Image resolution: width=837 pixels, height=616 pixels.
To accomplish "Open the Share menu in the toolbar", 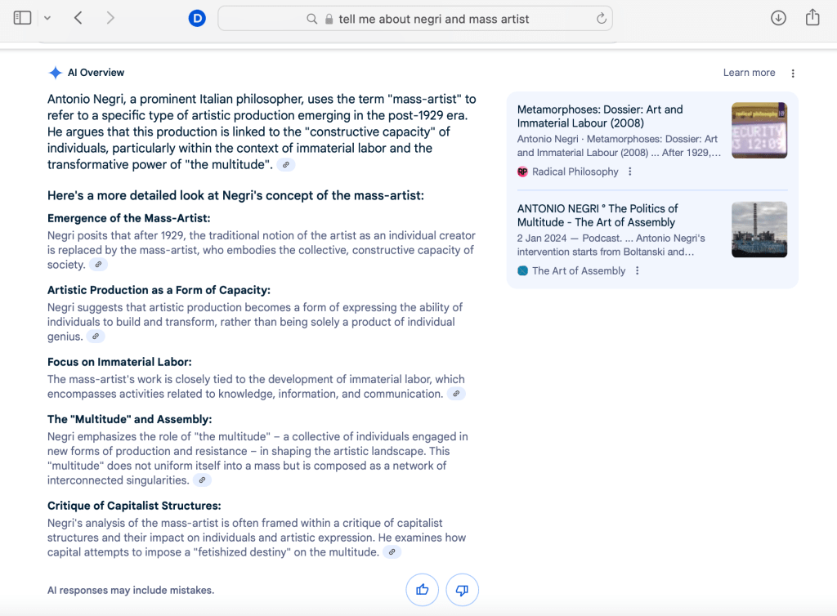I will pyautogui.click(x=812, y=18).
